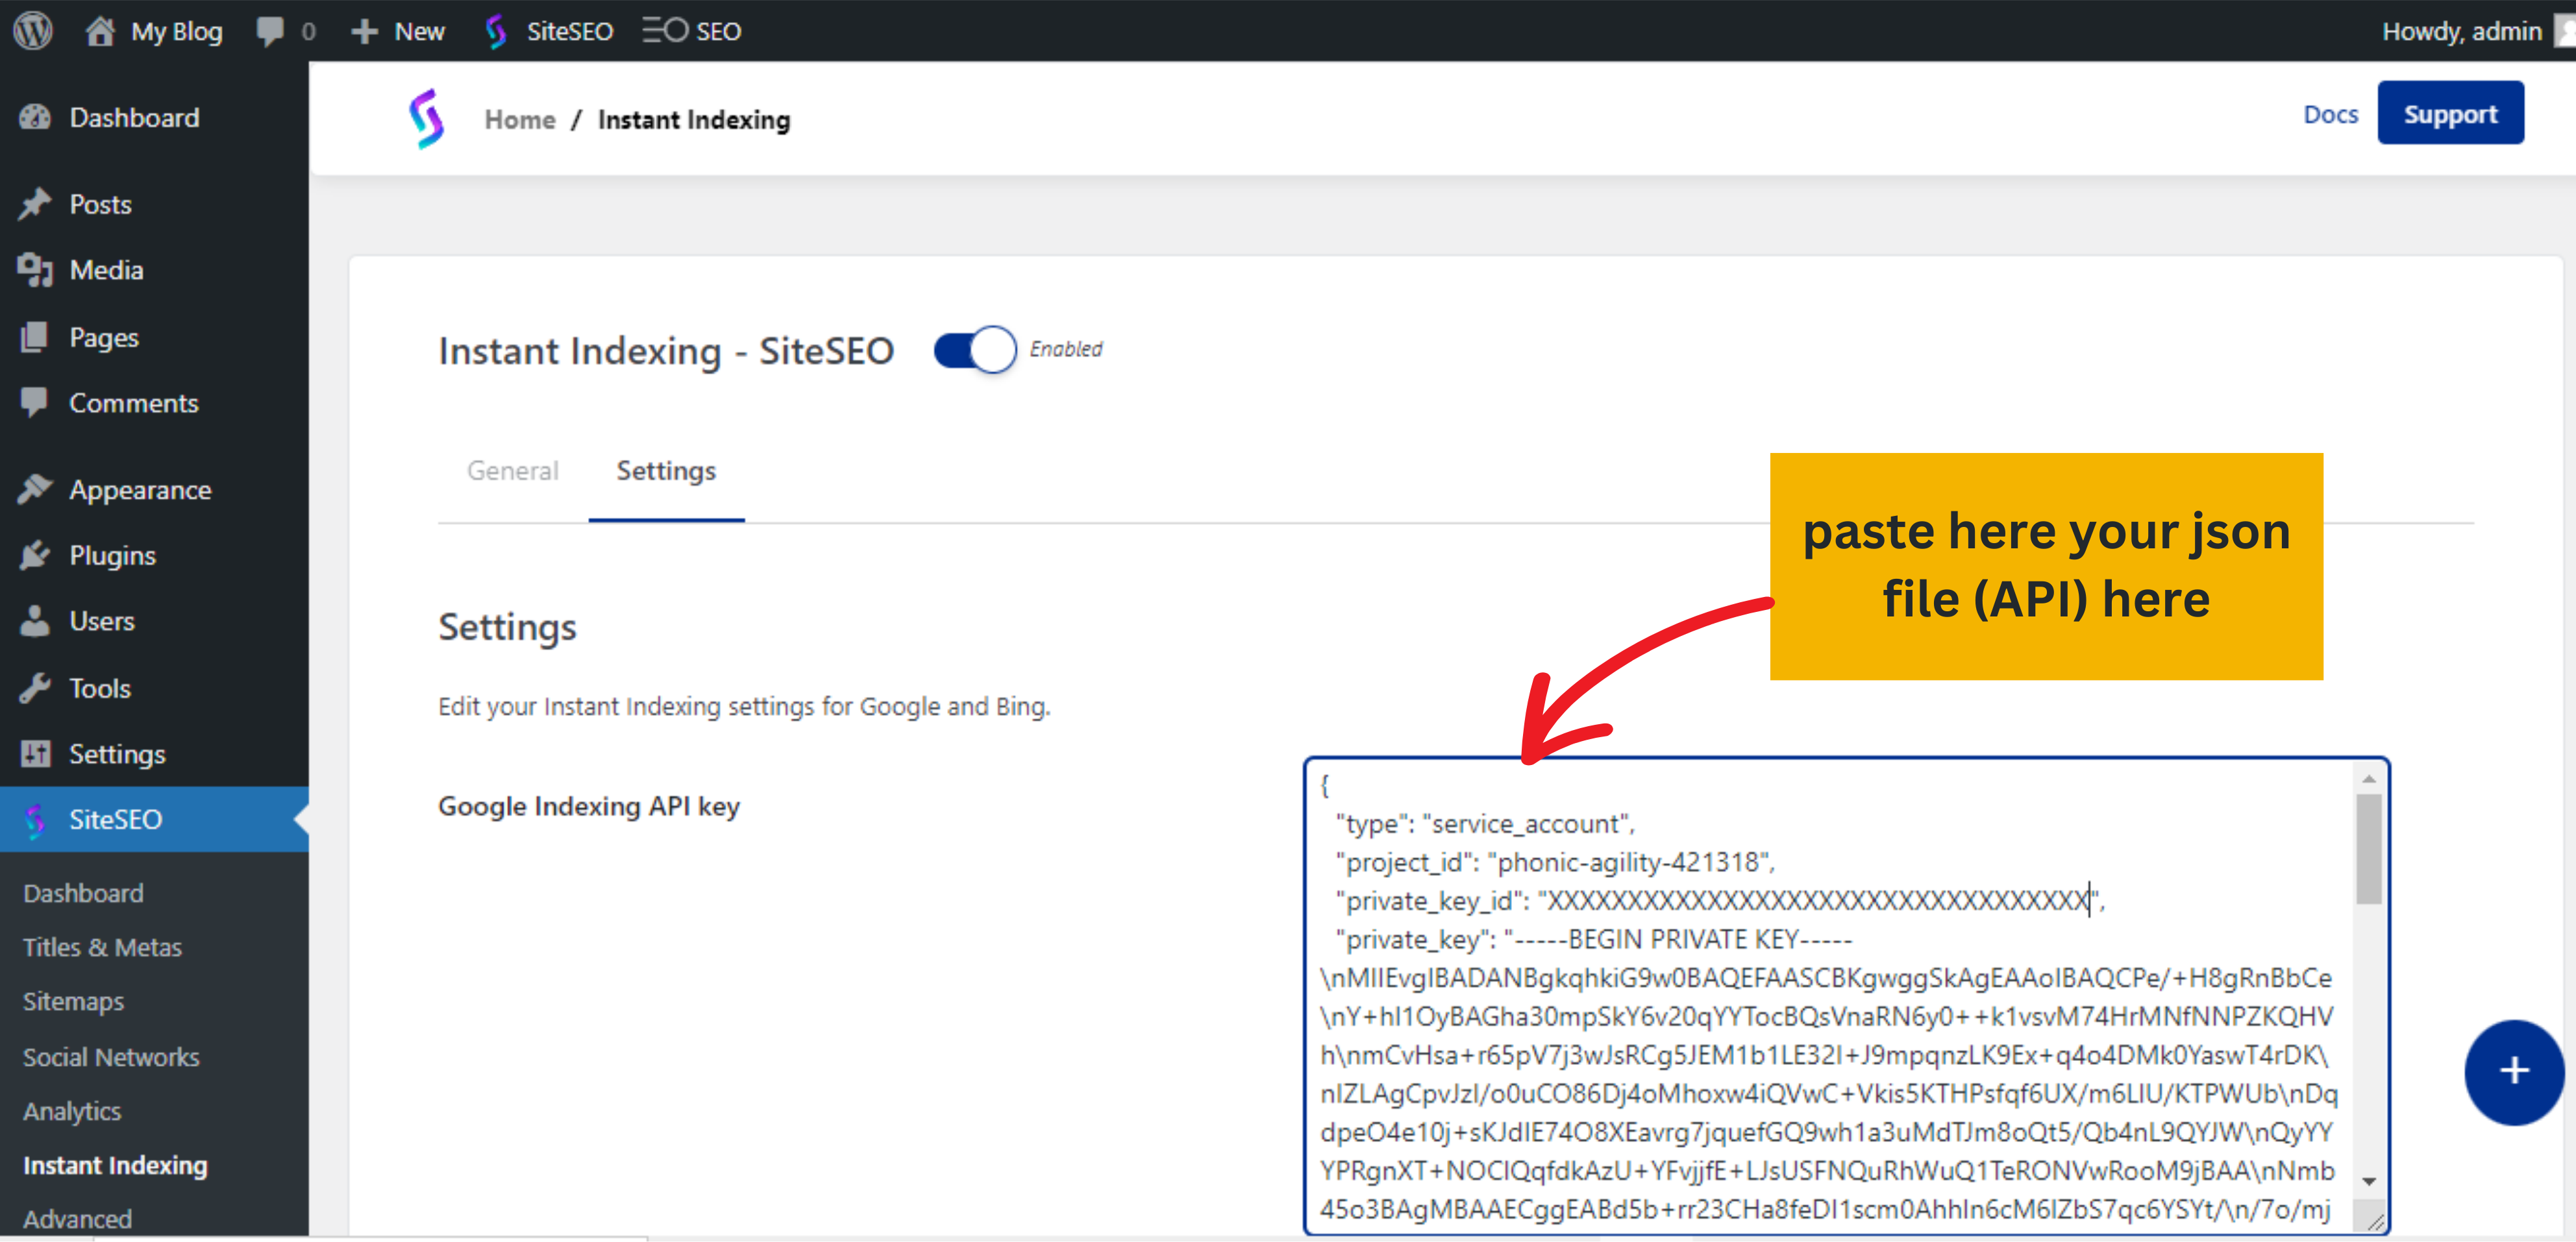Click the textarea scroll down arrow
The height and width of the screenshot is (1242, 2576).
click(x=2369, y=1182)
